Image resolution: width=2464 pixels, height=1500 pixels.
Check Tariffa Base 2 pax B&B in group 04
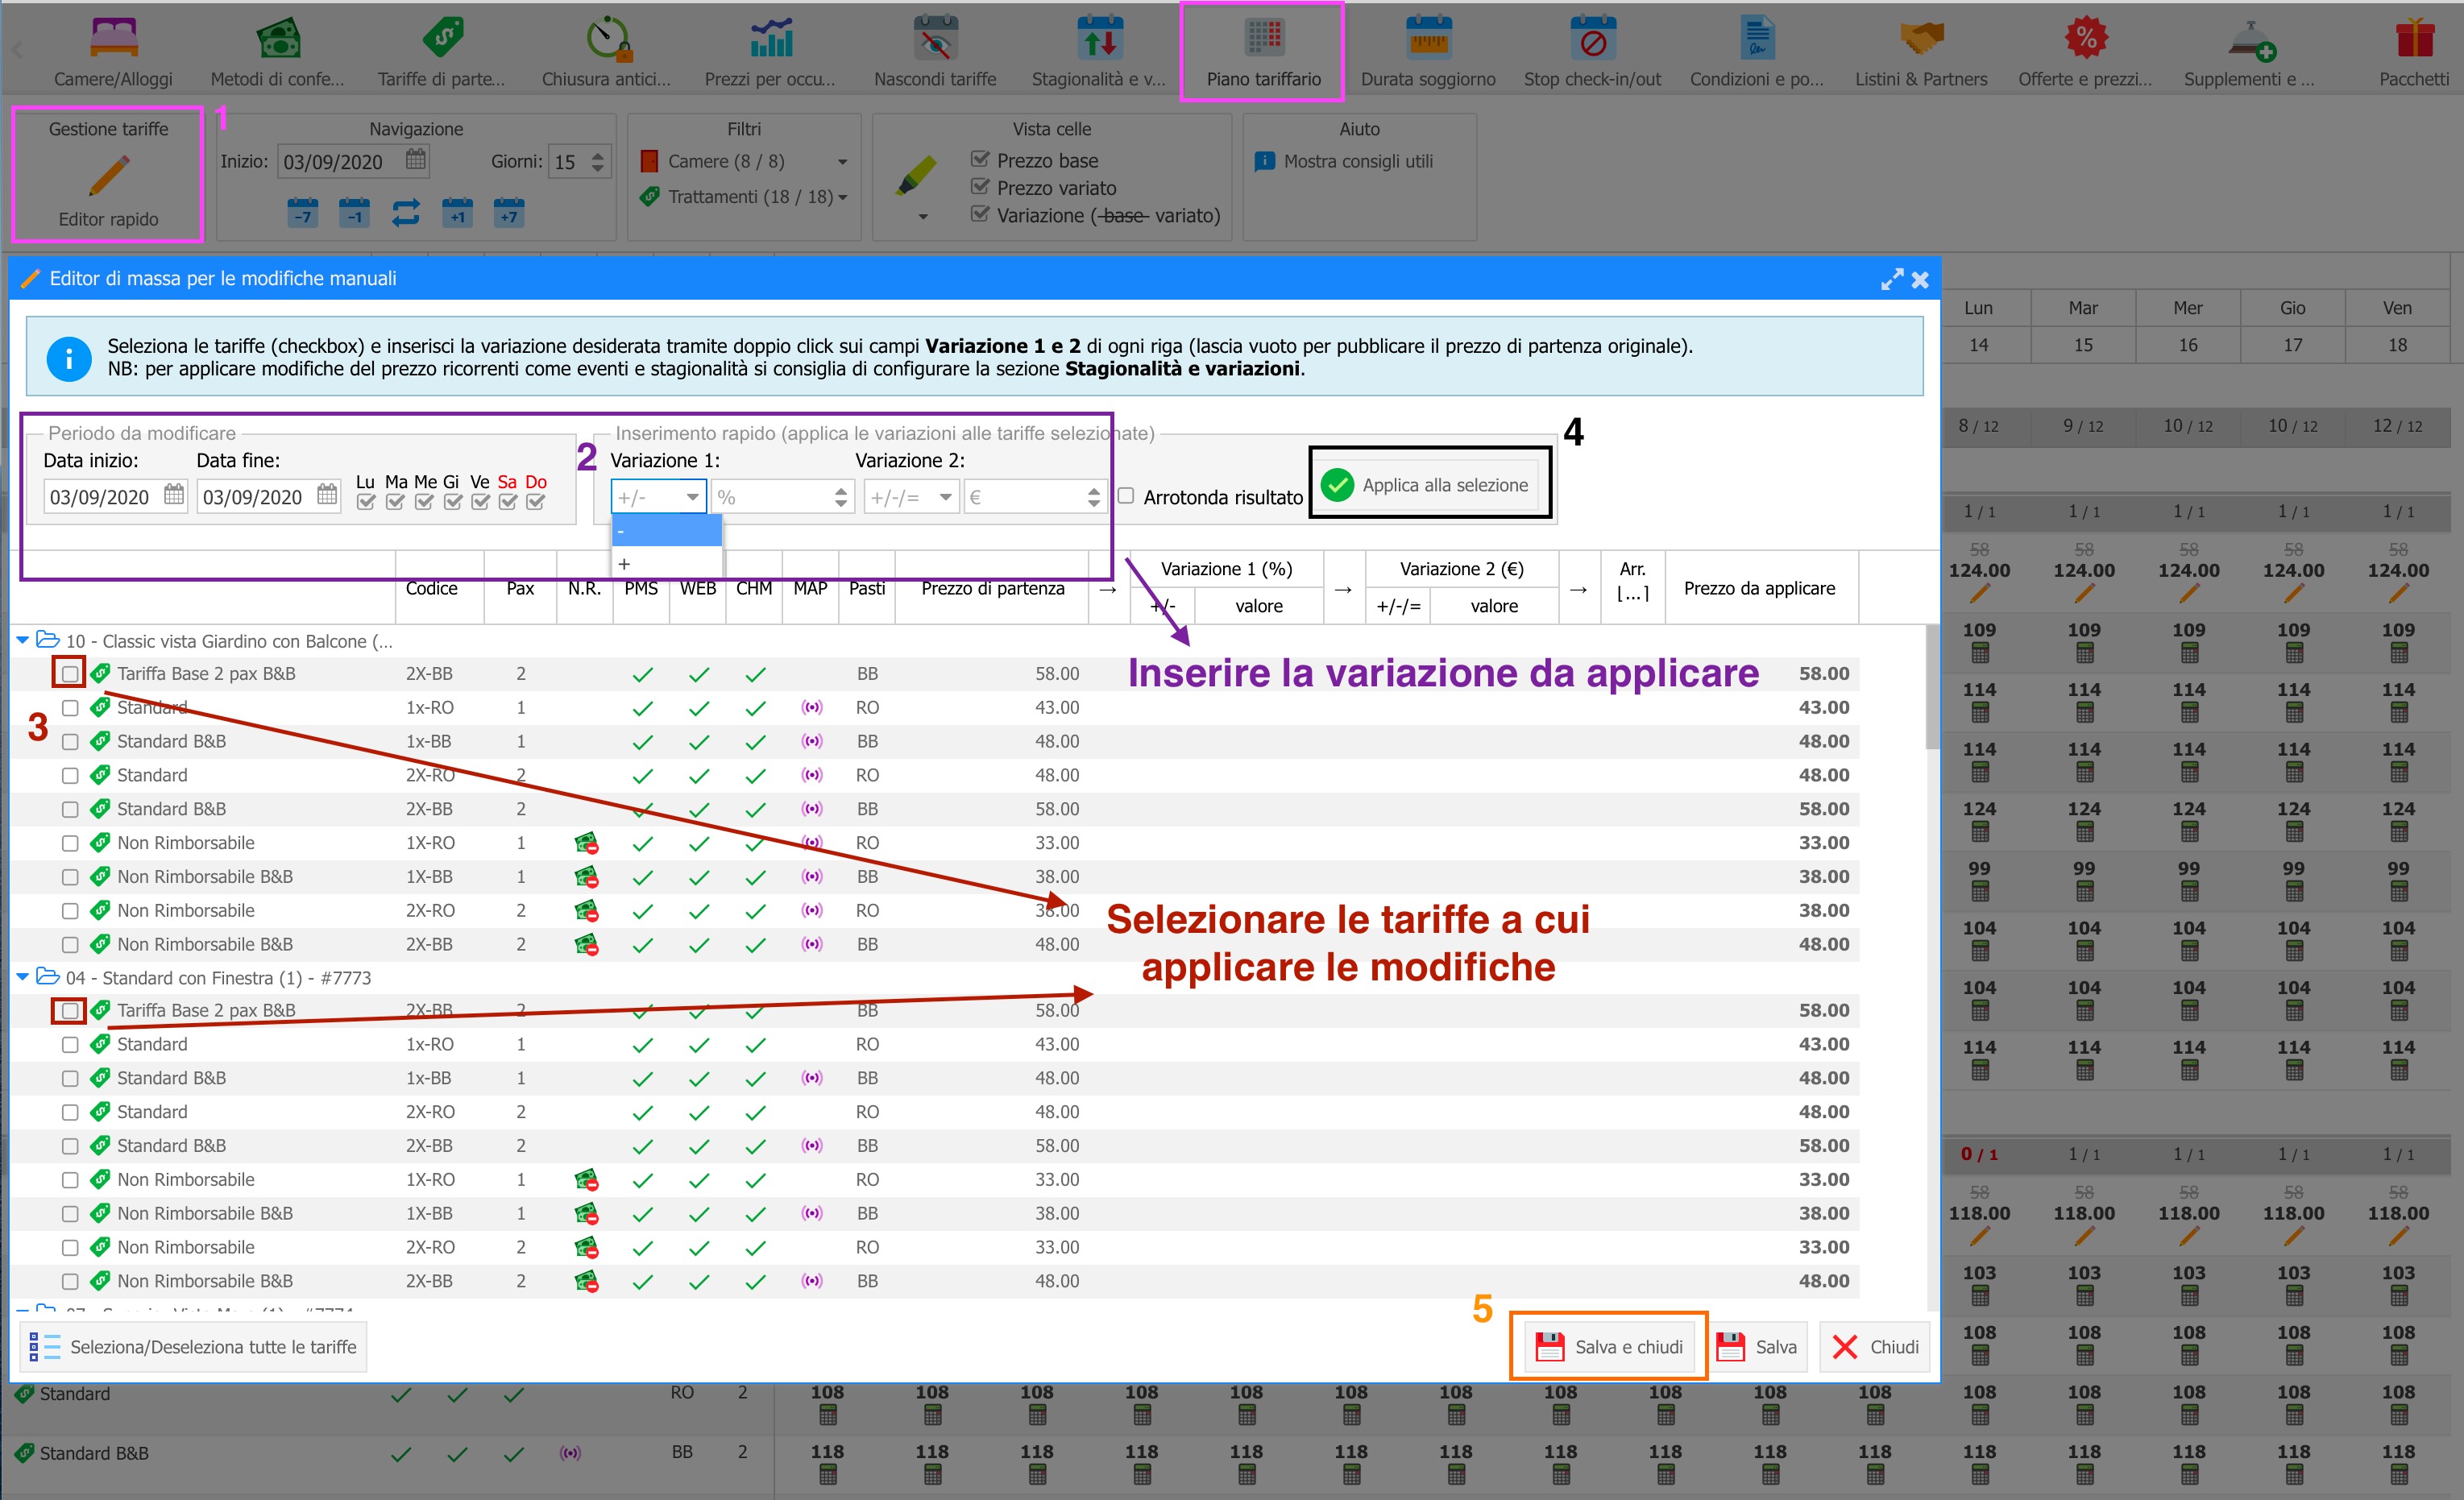(x=70, y=1011)
